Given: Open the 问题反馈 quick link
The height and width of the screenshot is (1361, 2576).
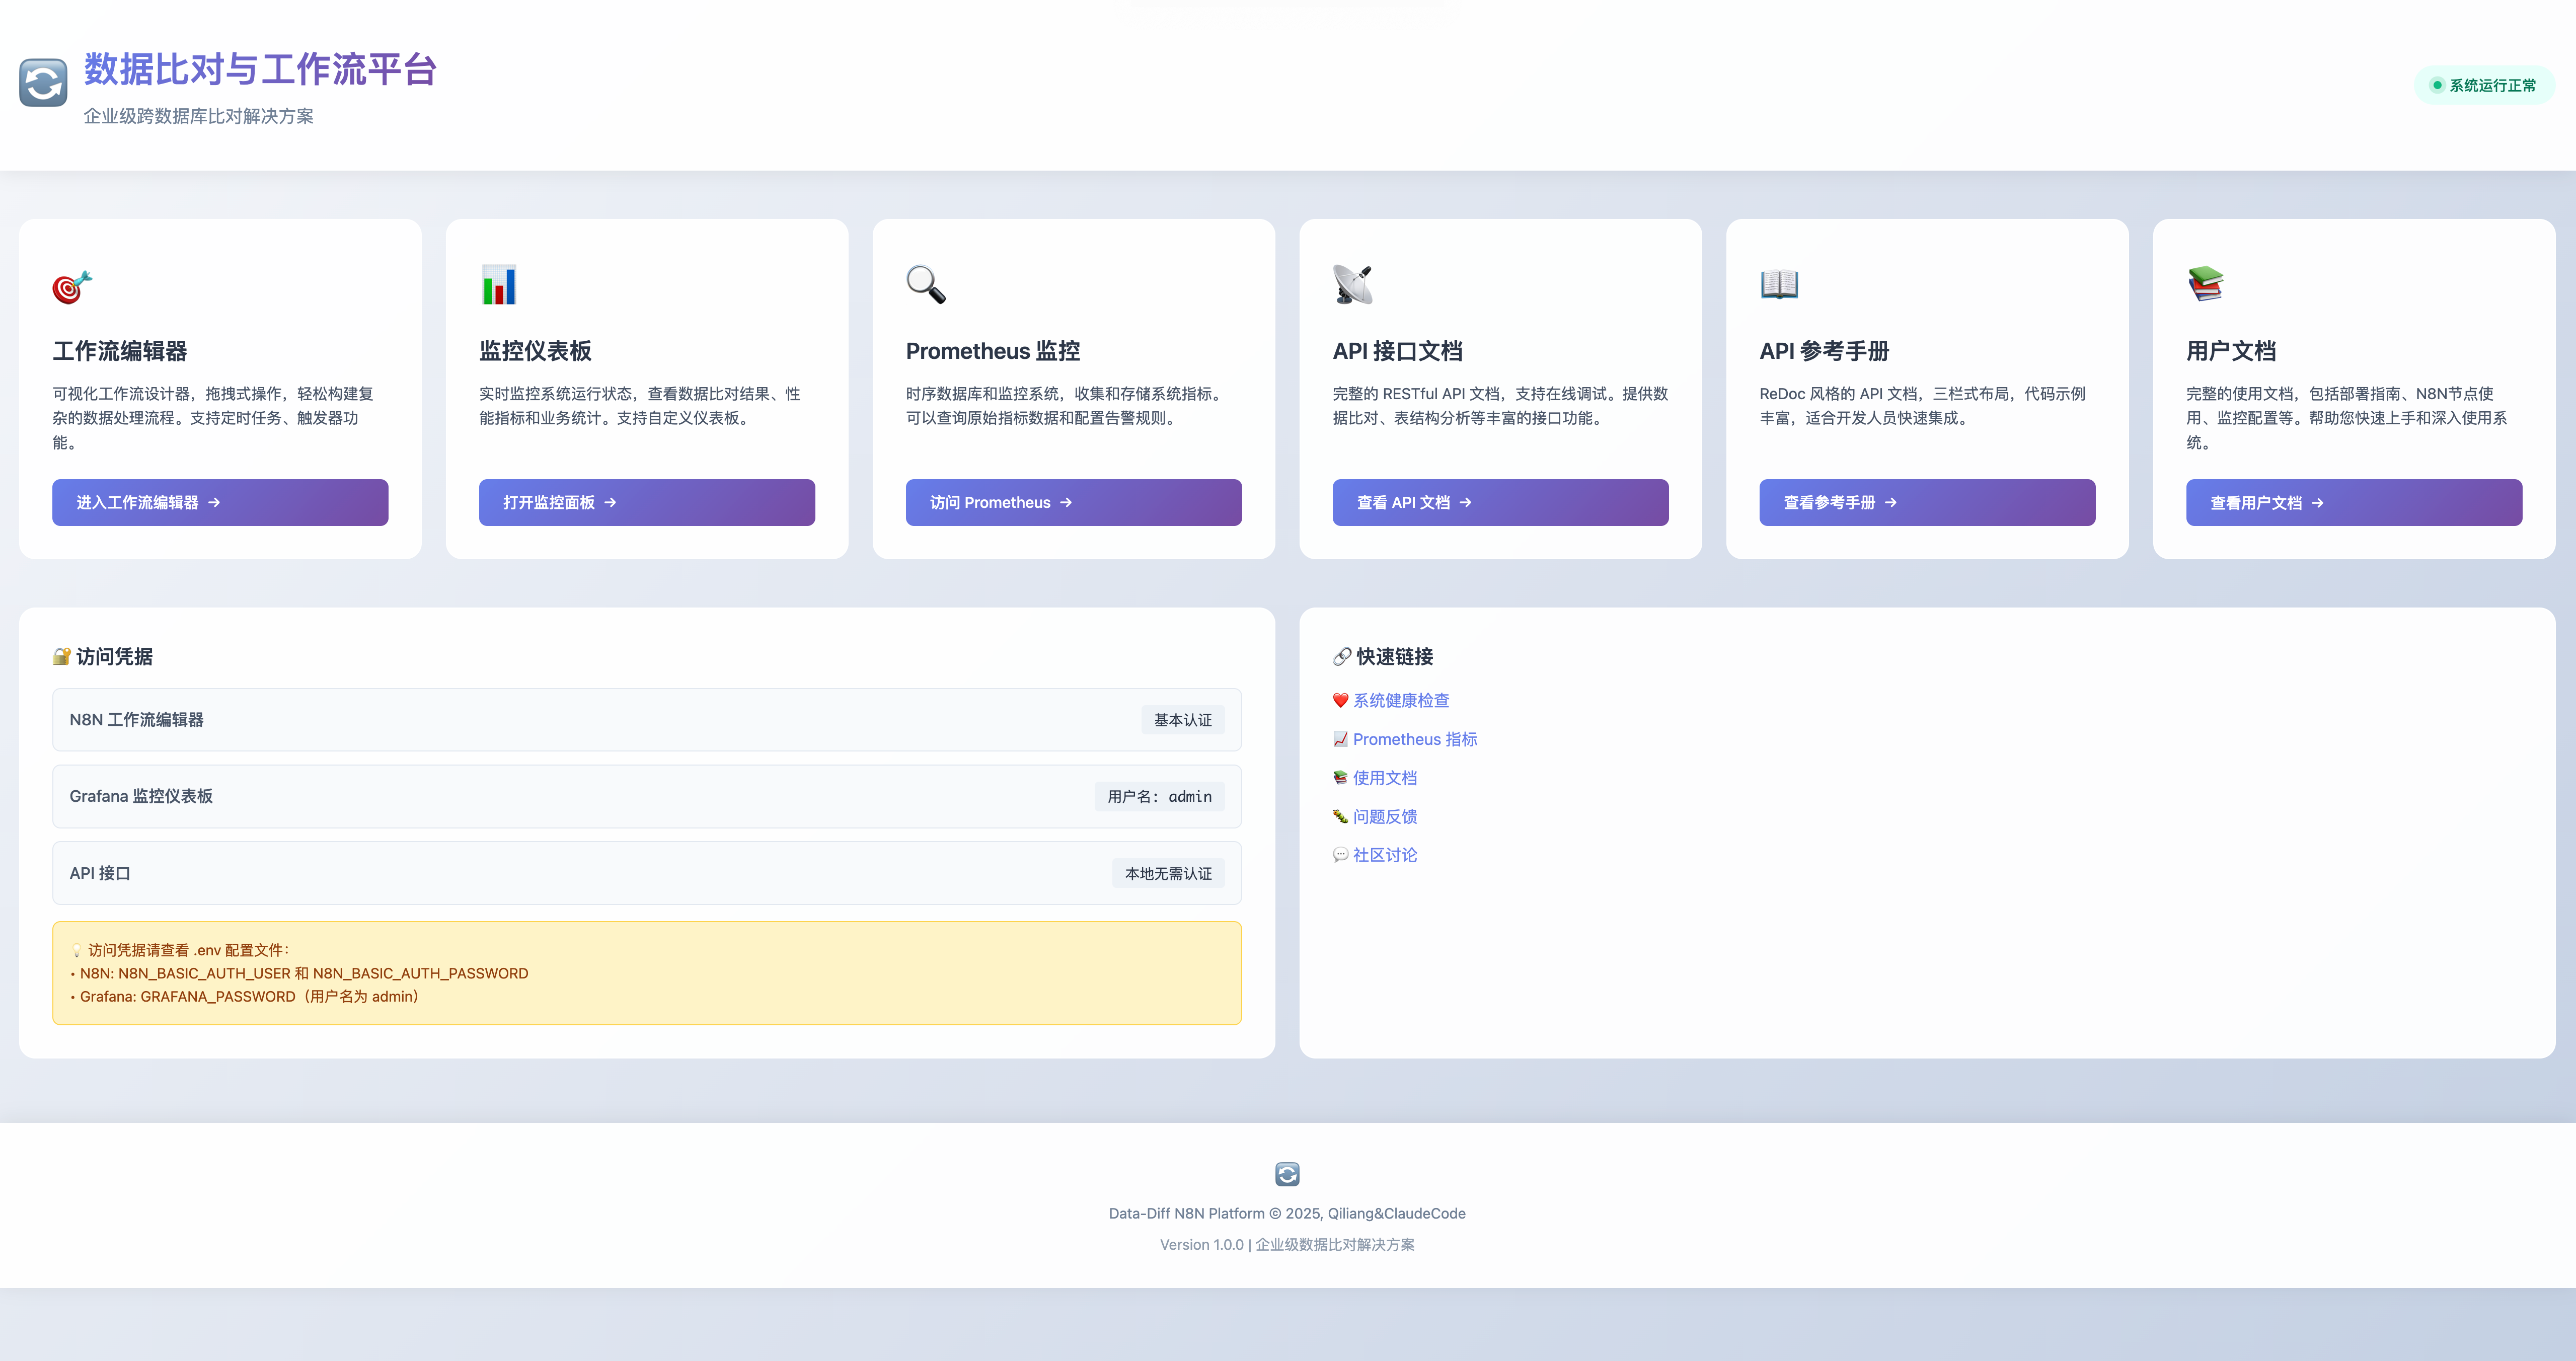Looking at the screenshot, I should click(1385, 817).
